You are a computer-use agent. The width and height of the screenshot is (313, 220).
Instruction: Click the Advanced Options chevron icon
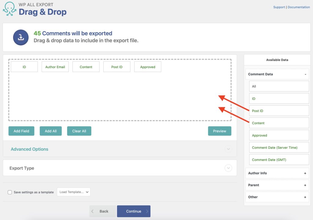[x=228, y=149]
